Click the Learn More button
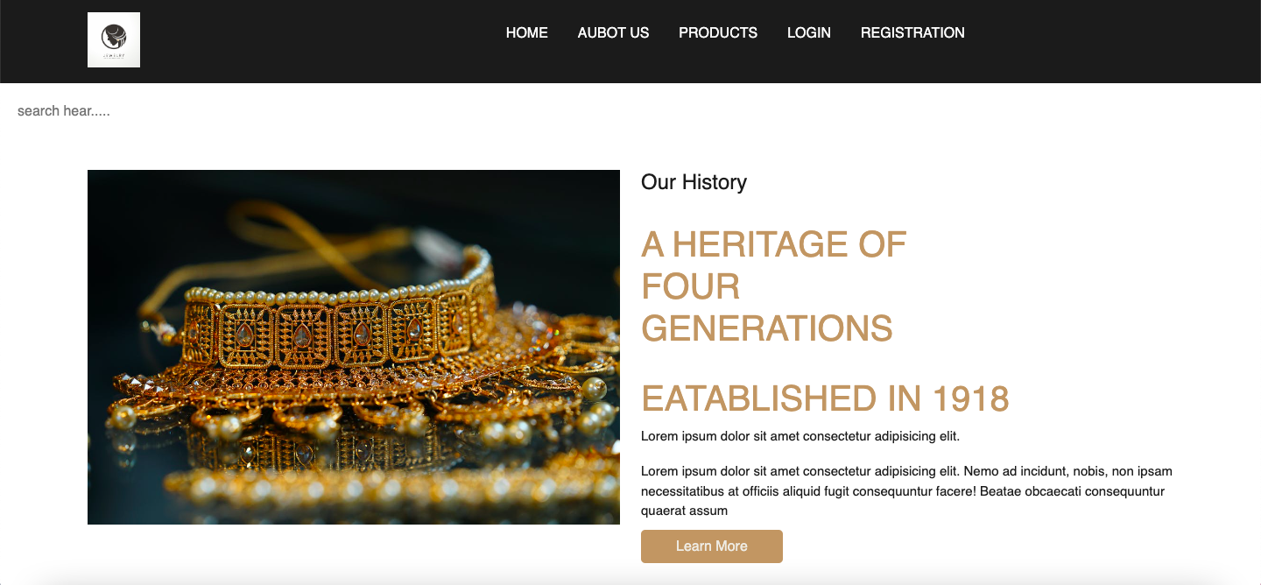 712,546
